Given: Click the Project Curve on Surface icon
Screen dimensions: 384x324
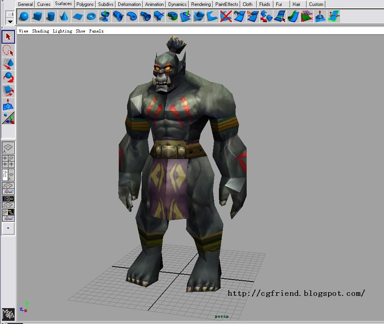Looking at the screenshot, I should (x=186, y=16).
